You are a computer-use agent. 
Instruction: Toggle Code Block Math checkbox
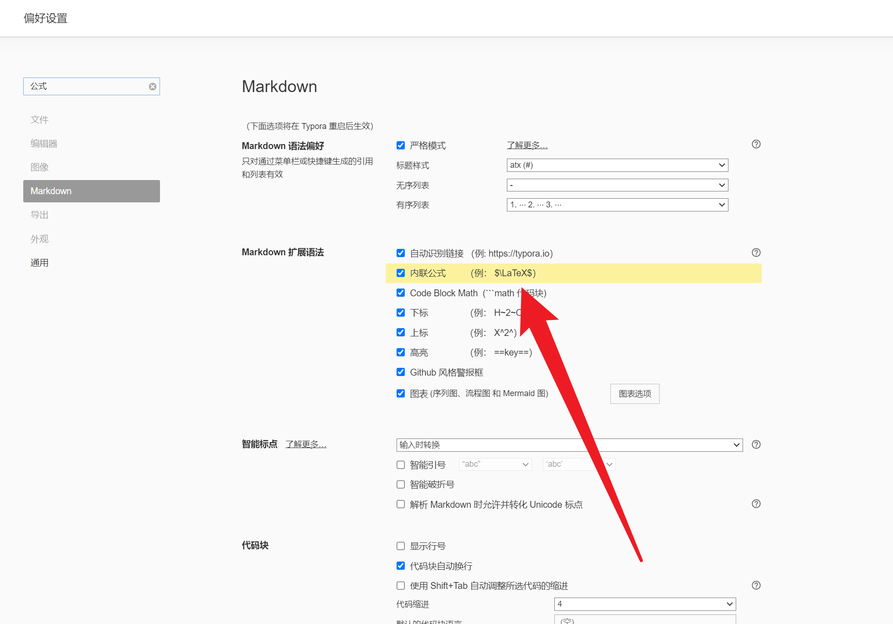click(401, 293)
